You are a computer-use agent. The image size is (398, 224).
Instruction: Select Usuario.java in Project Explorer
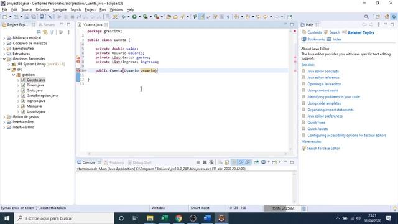coord(36,111)
